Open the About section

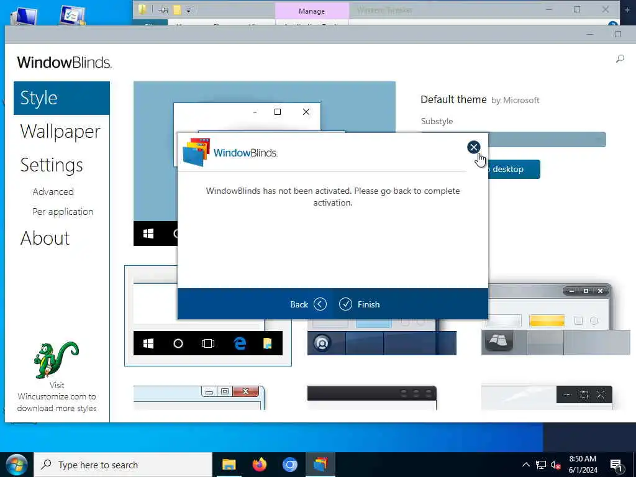(45, 238)
